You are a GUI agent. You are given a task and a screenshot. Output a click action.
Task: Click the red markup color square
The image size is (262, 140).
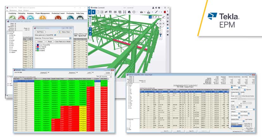click(x=165, y=12)
